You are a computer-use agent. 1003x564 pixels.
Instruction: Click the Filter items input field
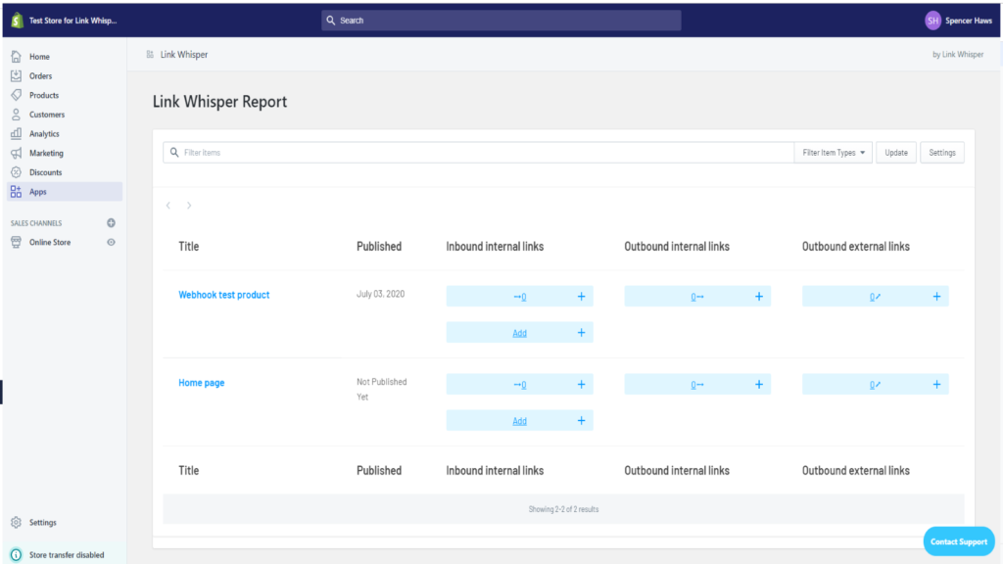[x=478, y=152]
